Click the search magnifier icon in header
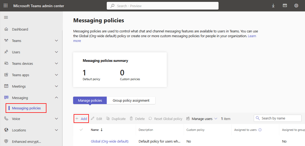The width and height of the screenshot is (305, 146). tap(112, 6)
